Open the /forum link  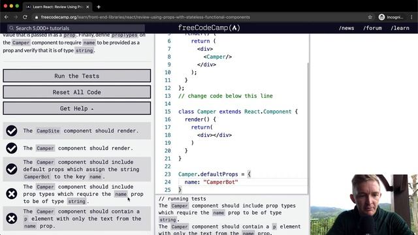[x=372, y=28]
